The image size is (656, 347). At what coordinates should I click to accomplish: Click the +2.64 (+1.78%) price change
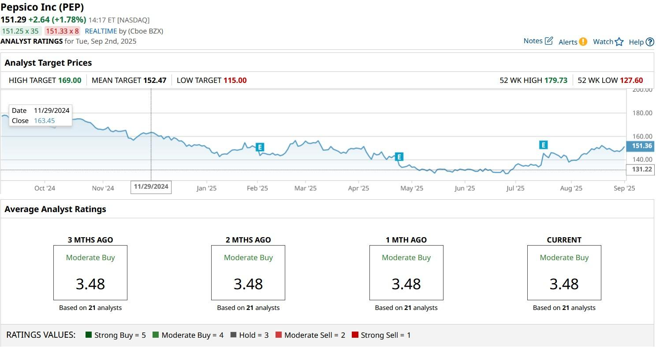(57, 19)
